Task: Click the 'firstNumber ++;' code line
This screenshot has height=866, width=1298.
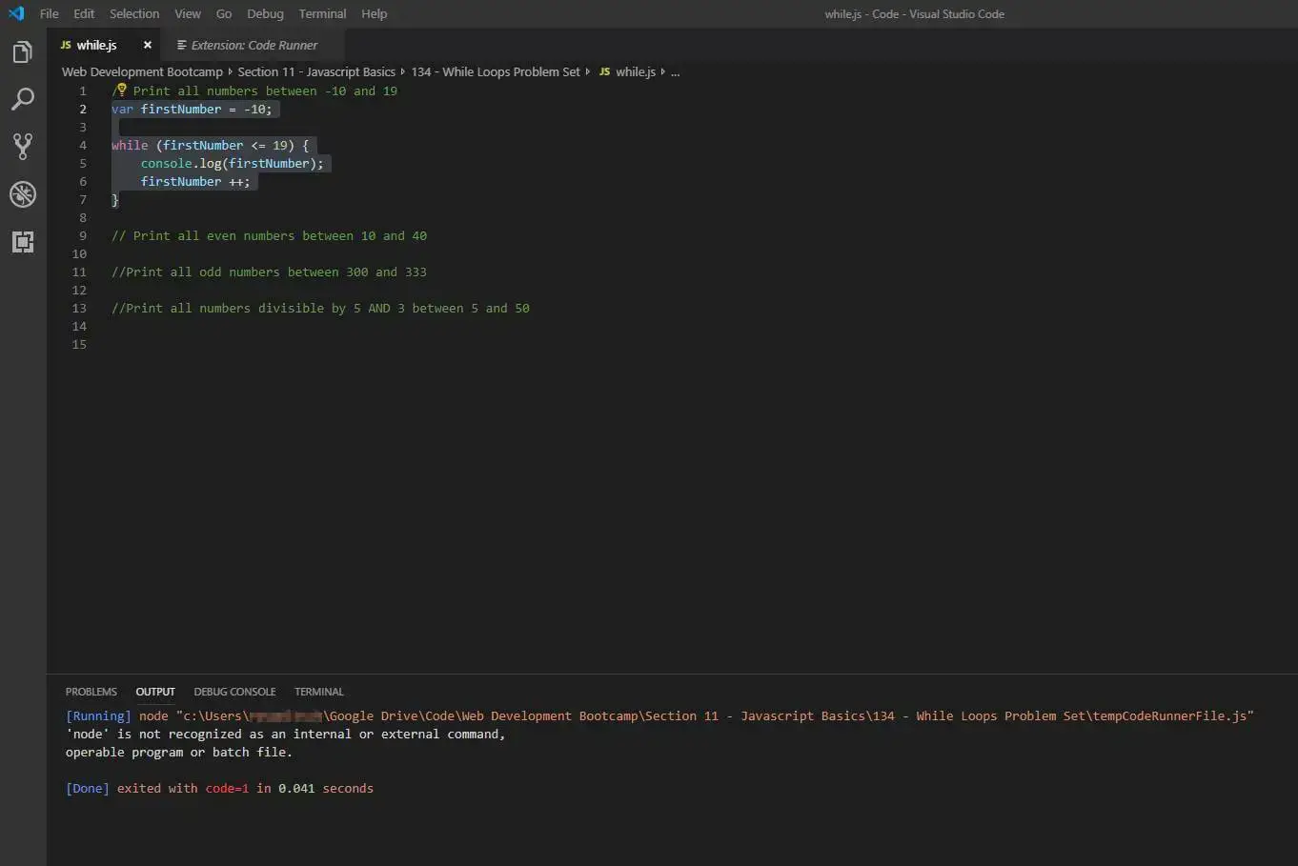Action: click(x=195, y=181)
